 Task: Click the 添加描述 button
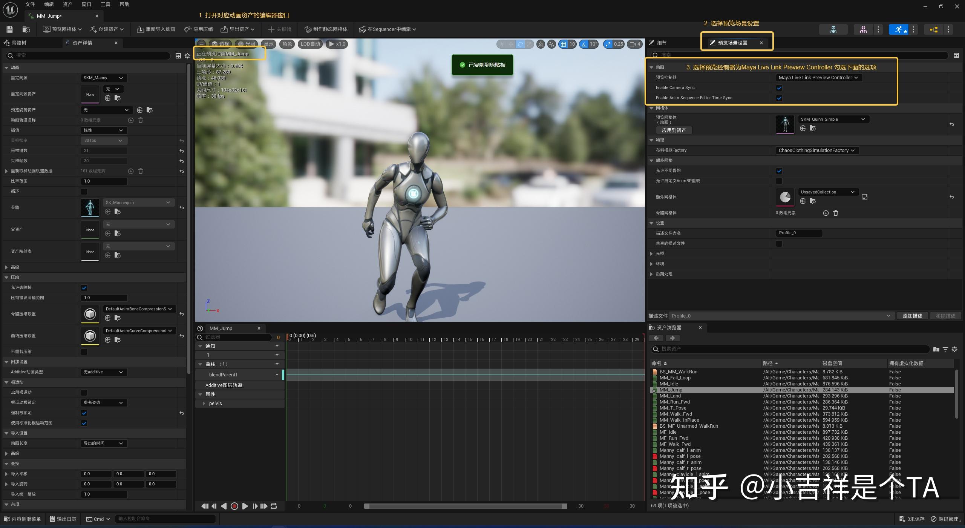click(x=913, y=316)
